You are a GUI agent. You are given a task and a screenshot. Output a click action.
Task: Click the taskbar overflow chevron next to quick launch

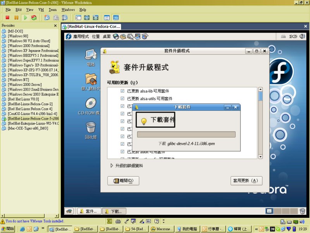pos(43,228)
